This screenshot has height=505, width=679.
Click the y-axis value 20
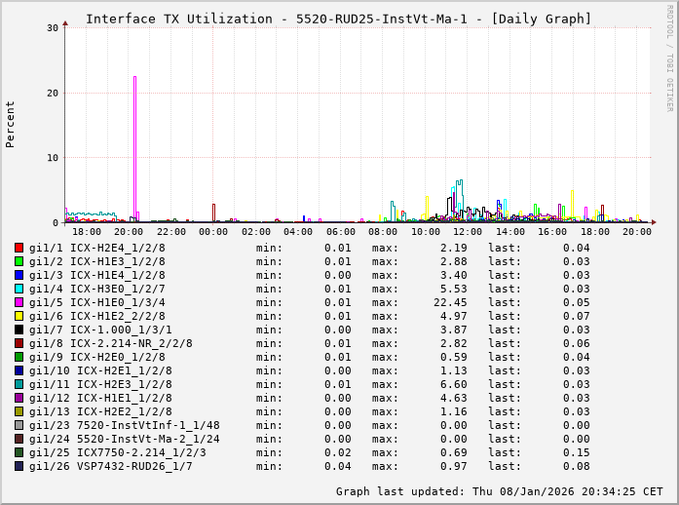pos(53,94)
